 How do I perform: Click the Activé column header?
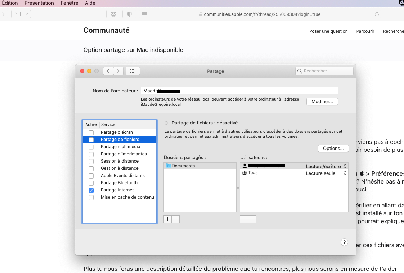[x=91, y=124]
